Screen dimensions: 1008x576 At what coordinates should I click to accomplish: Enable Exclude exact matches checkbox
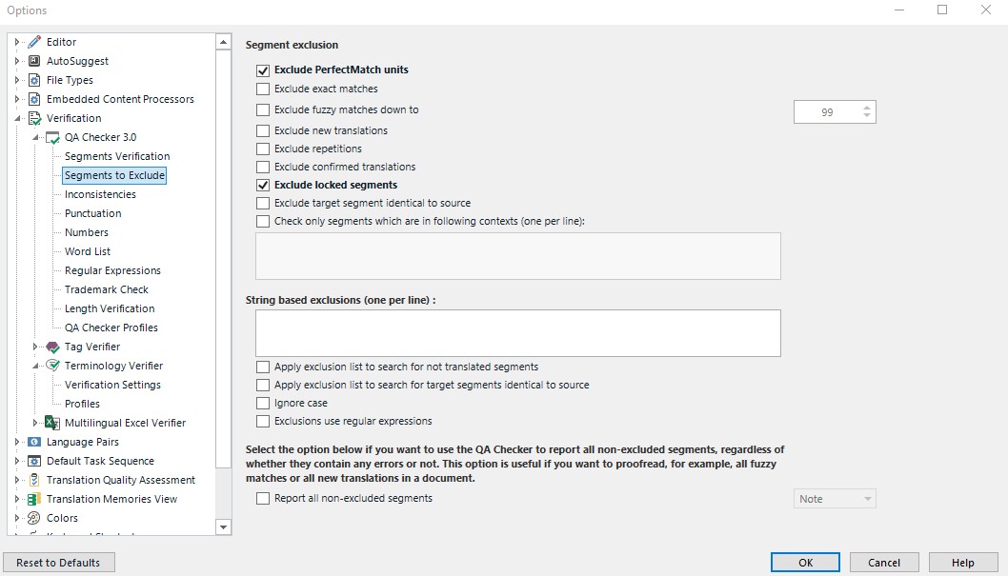pyautogui.click(x=263, y=89)
